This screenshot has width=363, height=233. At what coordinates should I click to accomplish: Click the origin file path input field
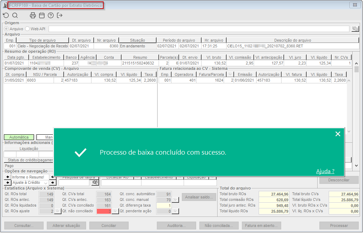pyautogui.click(x=199, y=29)
